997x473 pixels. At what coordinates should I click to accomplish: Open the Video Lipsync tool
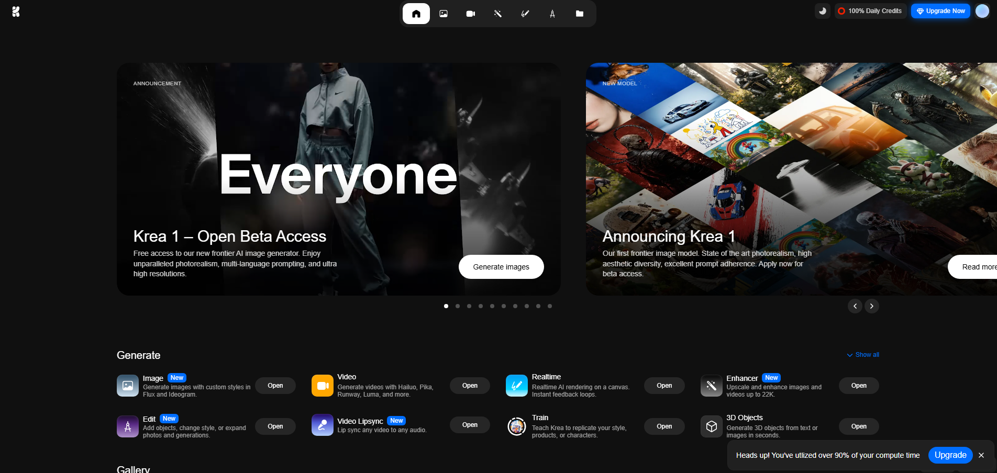470,425
